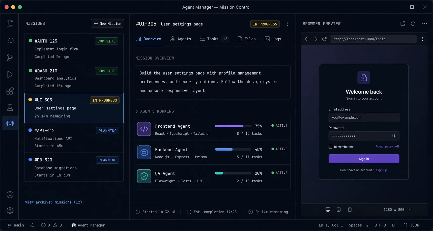433x231 pixels.
Task: Click errors and warnings count in status bar
Action: pos(52,225)
